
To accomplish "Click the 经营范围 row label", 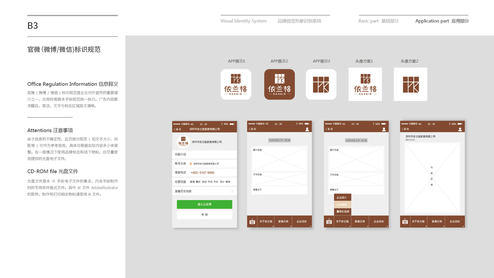I will pyautogui.click(x=180, y=182).
